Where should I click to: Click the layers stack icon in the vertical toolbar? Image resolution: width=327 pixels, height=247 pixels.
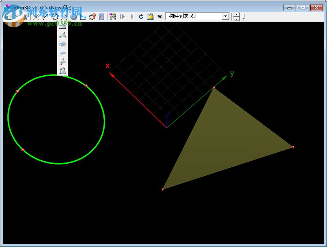coord(62,44)
